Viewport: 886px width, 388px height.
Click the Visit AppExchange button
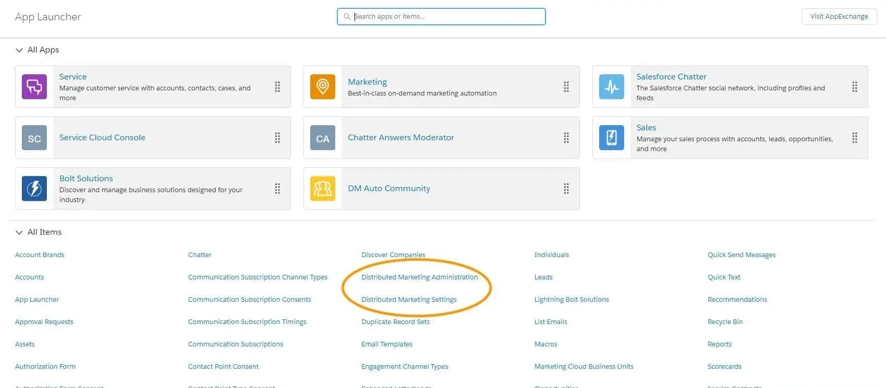pos(839,17)
